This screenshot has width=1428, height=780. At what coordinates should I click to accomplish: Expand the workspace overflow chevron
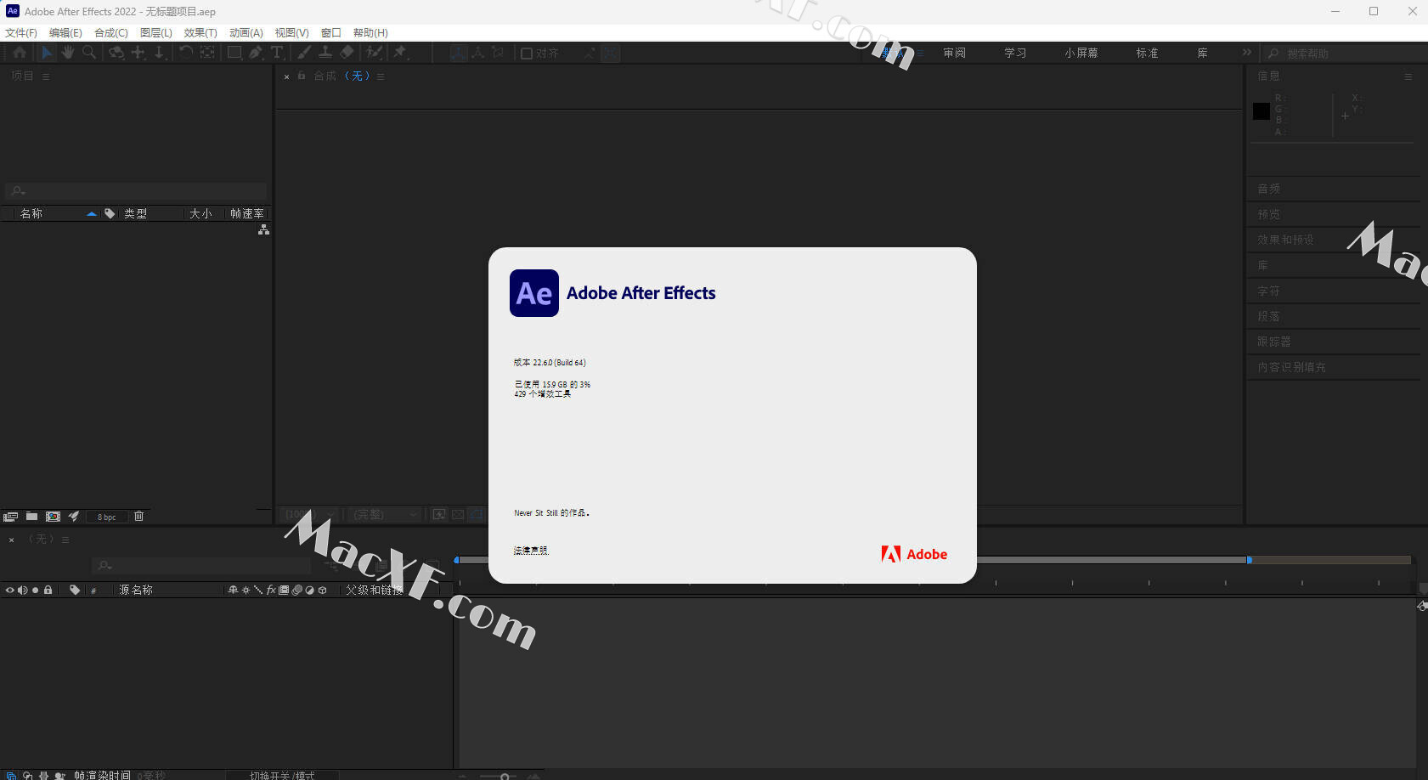coord(1247,53)
